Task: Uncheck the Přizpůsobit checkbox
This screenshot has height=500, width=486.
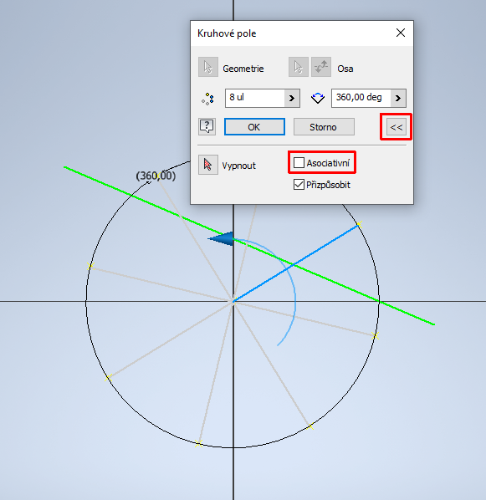Action: [x=299, y=184]
